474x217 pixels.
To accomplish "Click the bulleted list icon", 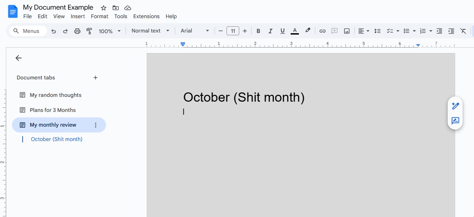I will click(406, 31).
